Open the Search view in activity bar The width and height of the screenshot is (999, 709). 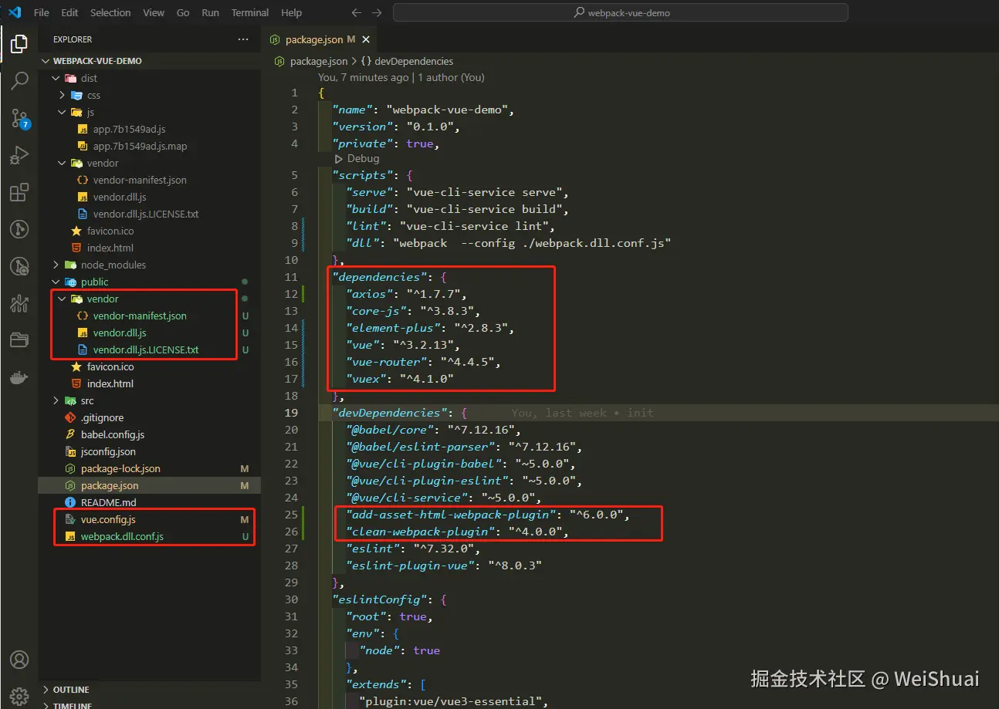[19, 80]
